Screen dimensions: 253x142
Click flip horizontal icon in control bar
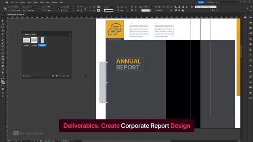(78, 10)
